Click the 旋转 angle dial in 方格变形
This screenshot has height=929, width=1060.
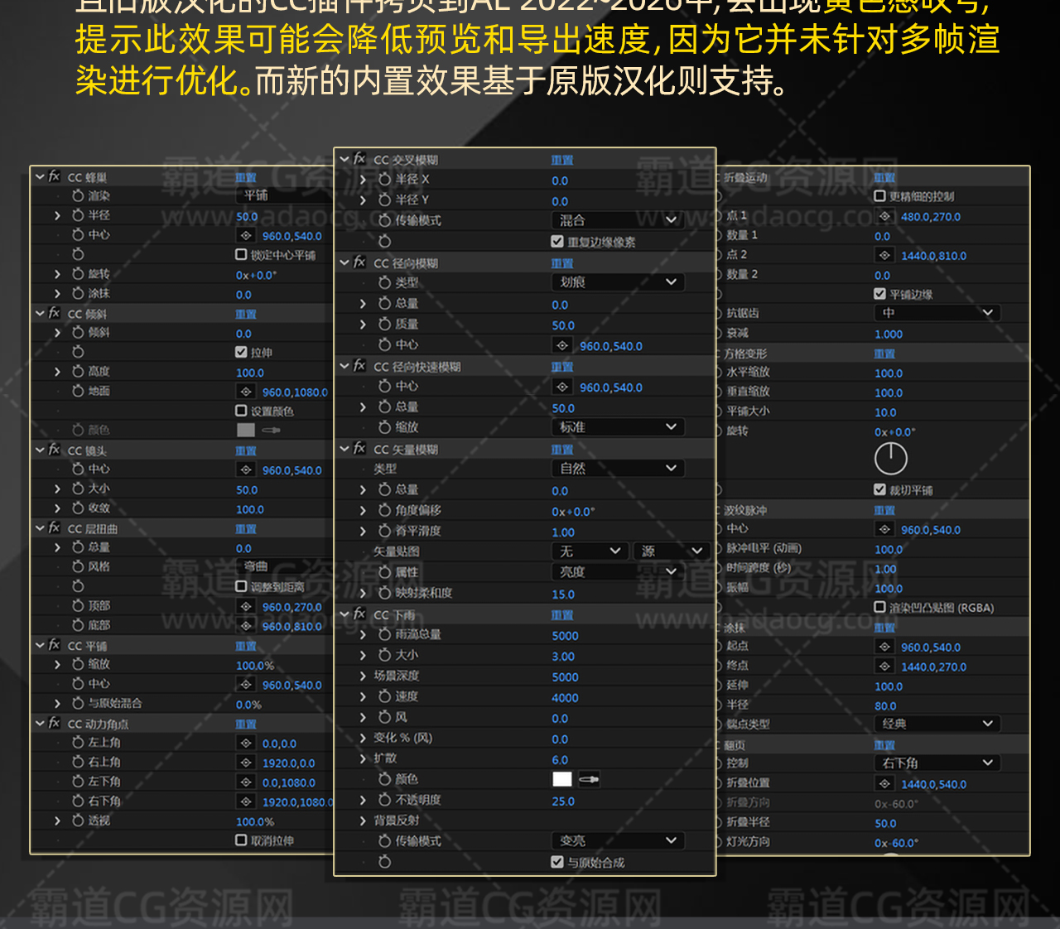tap(891, 459)
